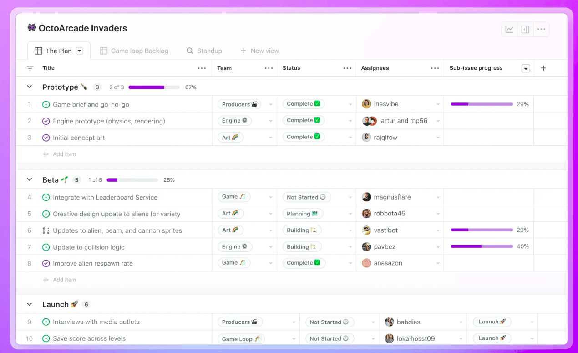Open The Plan view options dropdown

[80, 51]
